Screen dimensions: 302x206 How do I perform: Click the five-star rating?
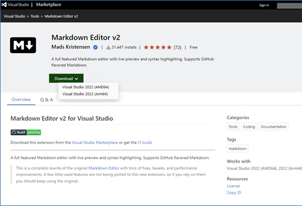pyautogui.click(x=158, y=47)
